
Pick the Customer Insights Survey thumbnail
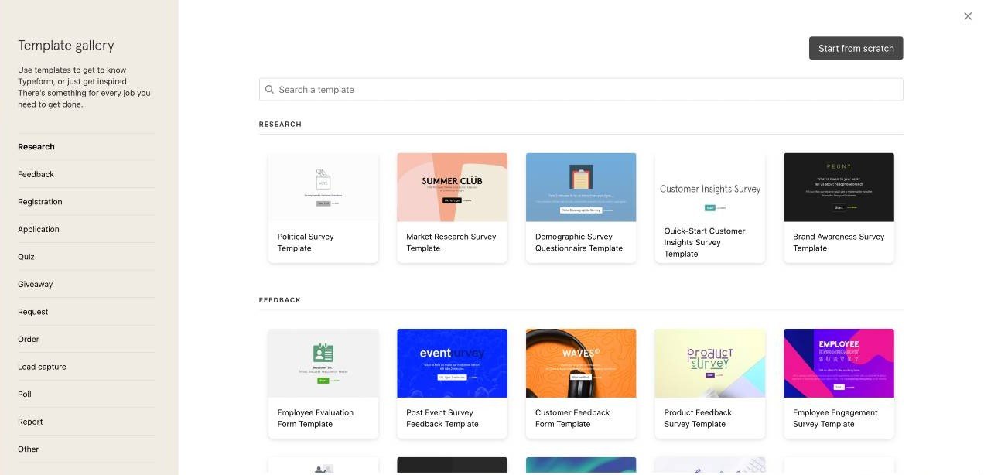tap(709, 187)
